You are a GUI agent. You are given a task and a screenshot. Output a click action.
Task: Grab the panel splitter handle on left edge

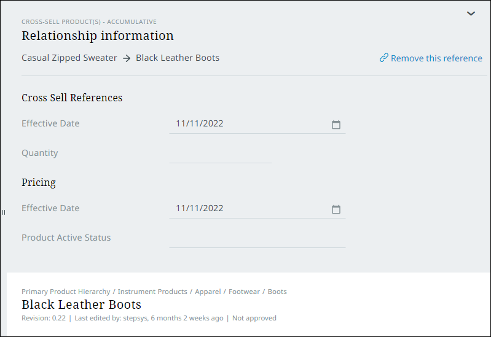tap(3, 212)
